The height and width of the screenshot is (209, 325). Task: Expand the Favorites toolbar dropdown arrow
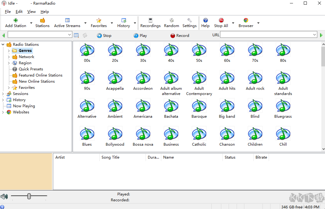(112, 23)
